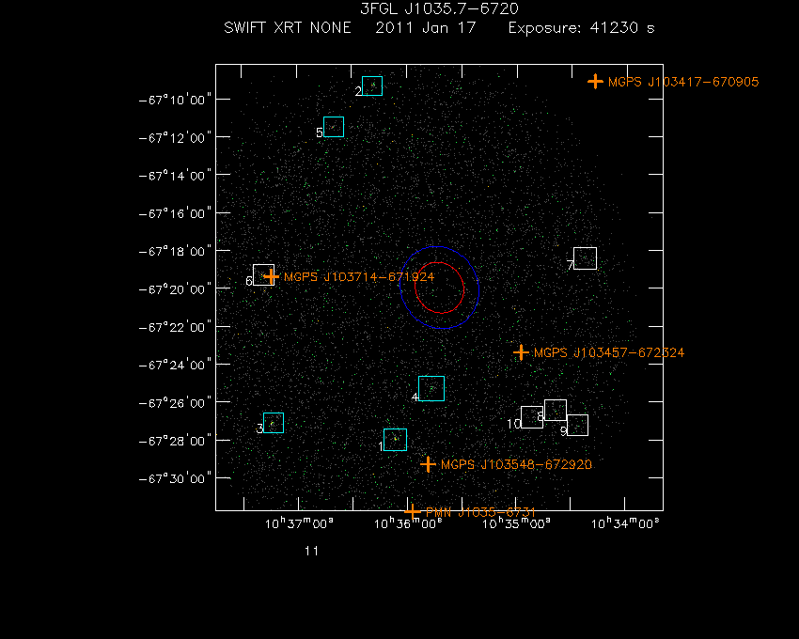This screenshot has height=639, width=799.
Task: Click orange cross of MGPS J103548-672920
Action: tap(428, 464)
